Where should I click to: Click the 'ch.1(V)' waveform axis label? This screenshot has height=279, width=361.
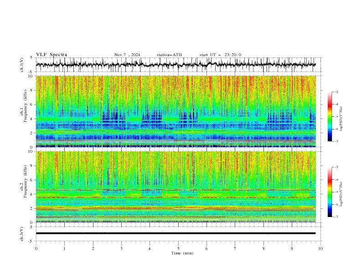coord(22,65)
